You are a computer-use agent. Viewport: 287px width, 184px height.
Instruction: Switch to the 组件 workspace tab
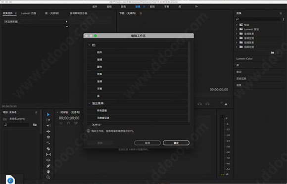point(95,6)
